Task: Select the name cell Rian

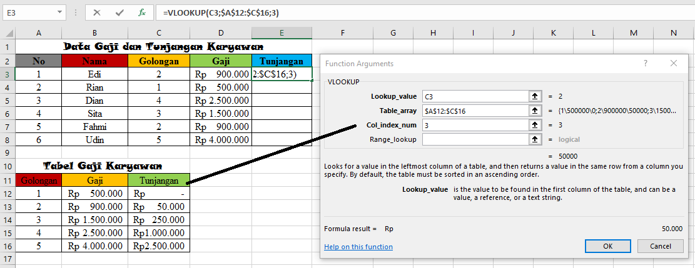Action: (x=95, y=87)
